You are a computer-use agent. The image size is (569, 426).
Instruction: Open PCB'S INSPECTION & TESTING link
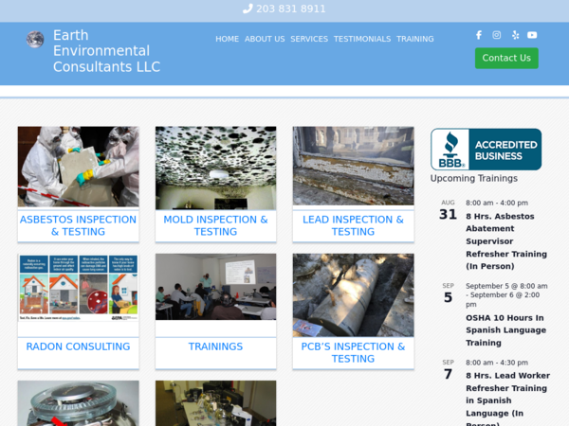pyautogui.click(x=354, y=352)
